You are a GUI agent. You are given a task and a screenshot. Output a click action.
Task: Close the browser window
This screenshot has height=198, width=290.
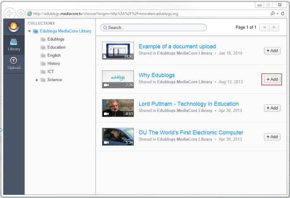(x=280, y=5)
